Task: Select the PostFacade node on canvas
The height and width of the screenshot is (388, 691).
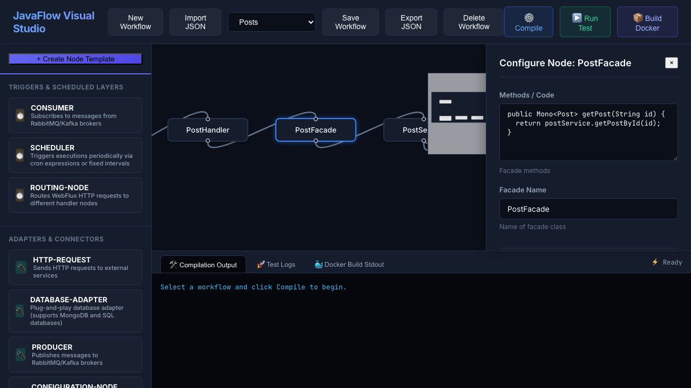Action: tap(316, 130)
